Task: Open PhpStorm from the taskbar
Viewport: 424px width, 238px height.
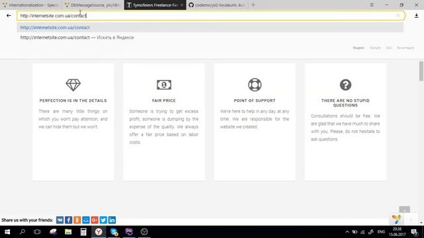Action: (x=129, y=232)
